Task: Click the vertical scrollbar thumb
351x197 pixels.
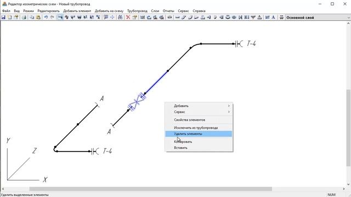Action: (x=349, y=128)
